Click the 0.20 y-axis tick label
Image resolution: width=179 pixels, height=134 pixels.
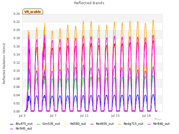pos(17,30)
